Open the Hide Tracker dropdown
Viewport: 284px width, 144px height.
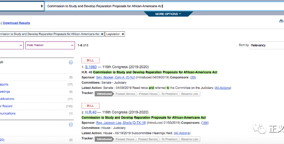pos(50,45)
